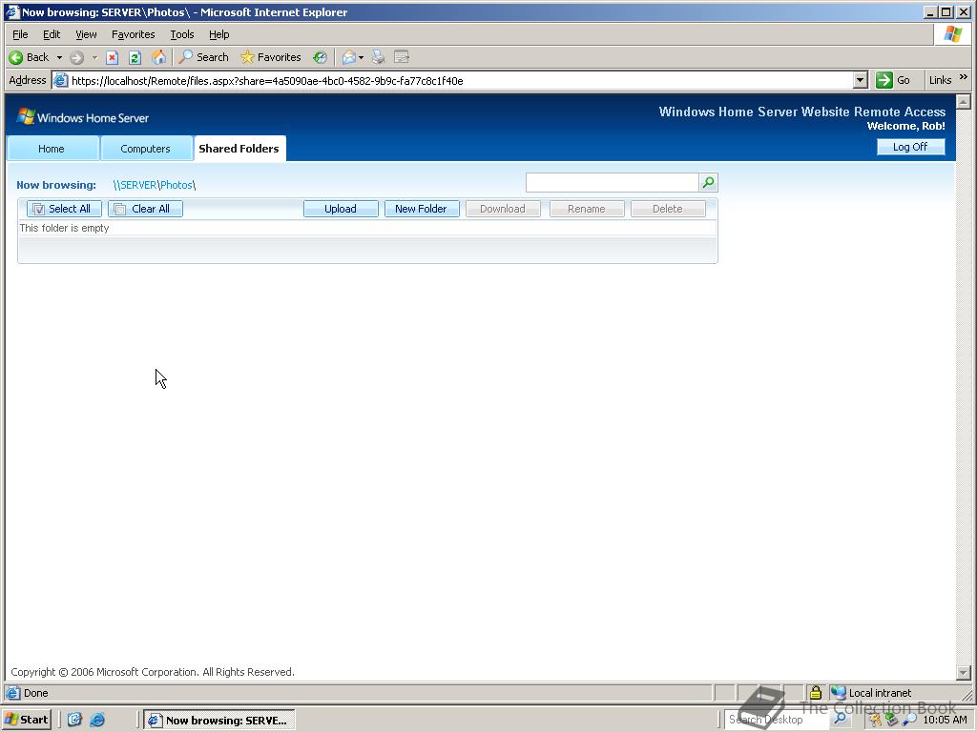The height and width of the screenshot is (732, 977).
Task: Click the 'This folder is empty' text
Action: pos(64,228)
